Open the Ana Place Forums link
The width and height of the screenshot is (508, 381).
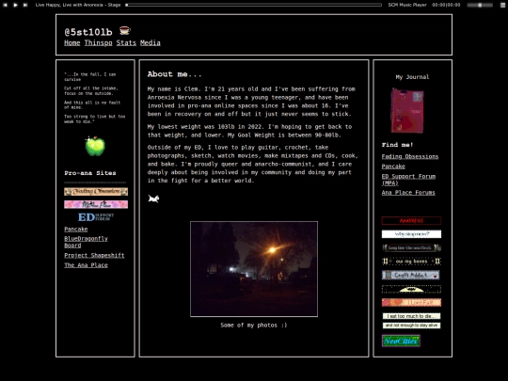(408, 193)
